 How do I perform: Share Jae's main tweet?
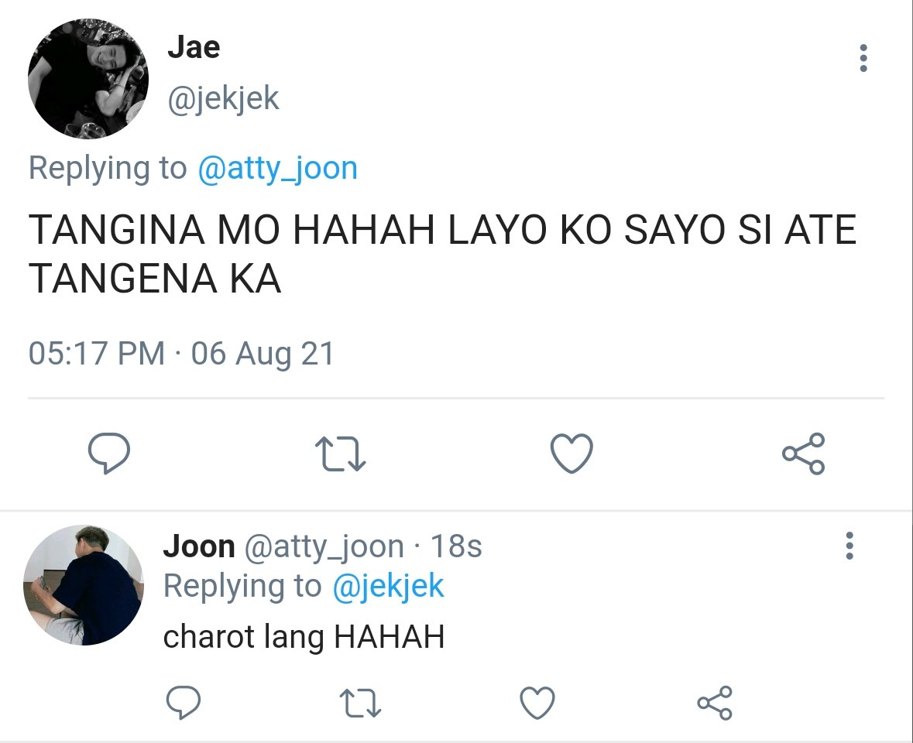[804, 454]
